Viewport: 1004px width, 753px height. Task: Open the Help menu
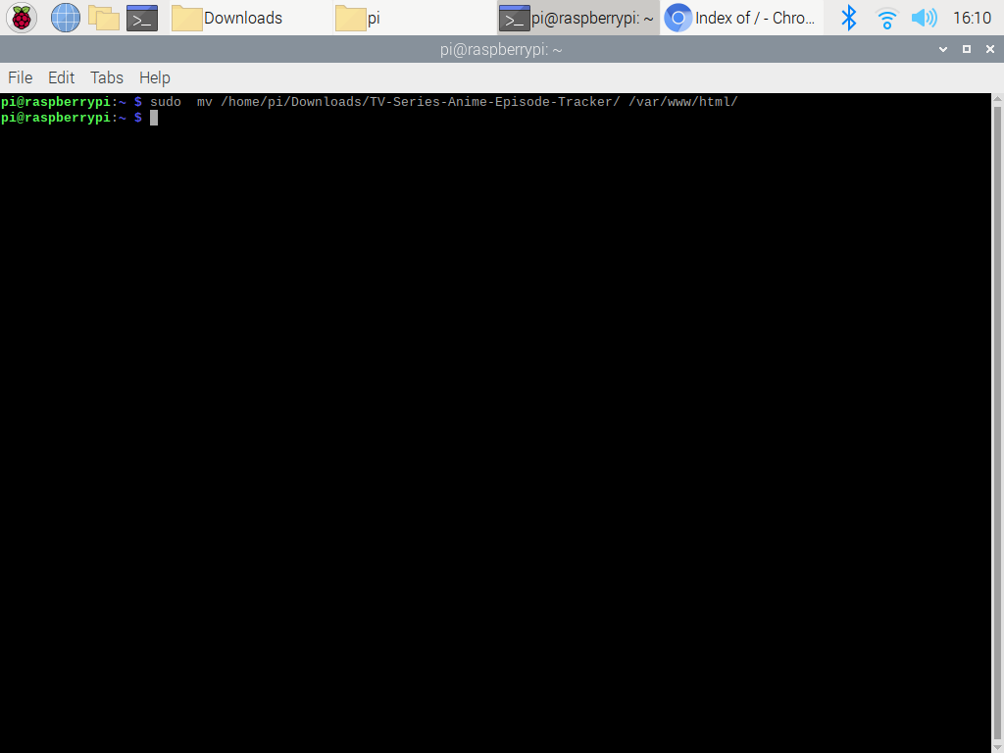click(154, 77)
